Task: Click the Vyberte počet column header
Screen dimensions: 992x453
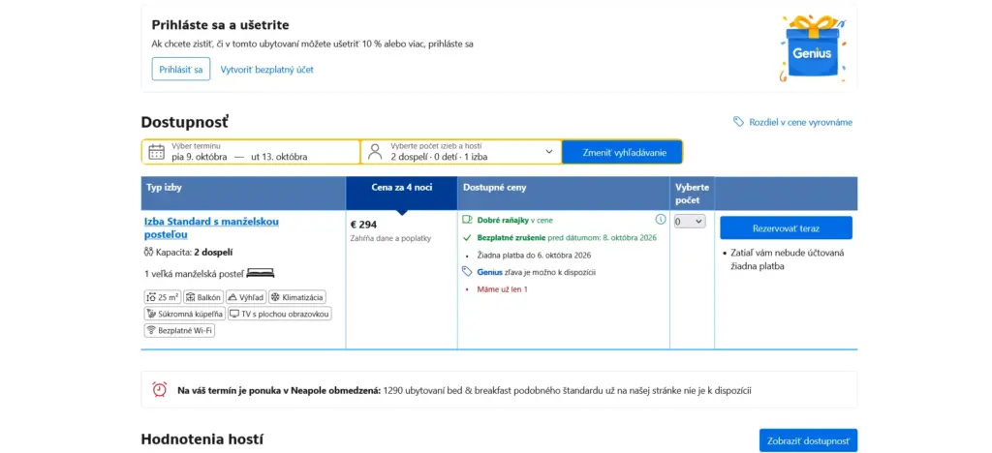Action: [692, 194]
